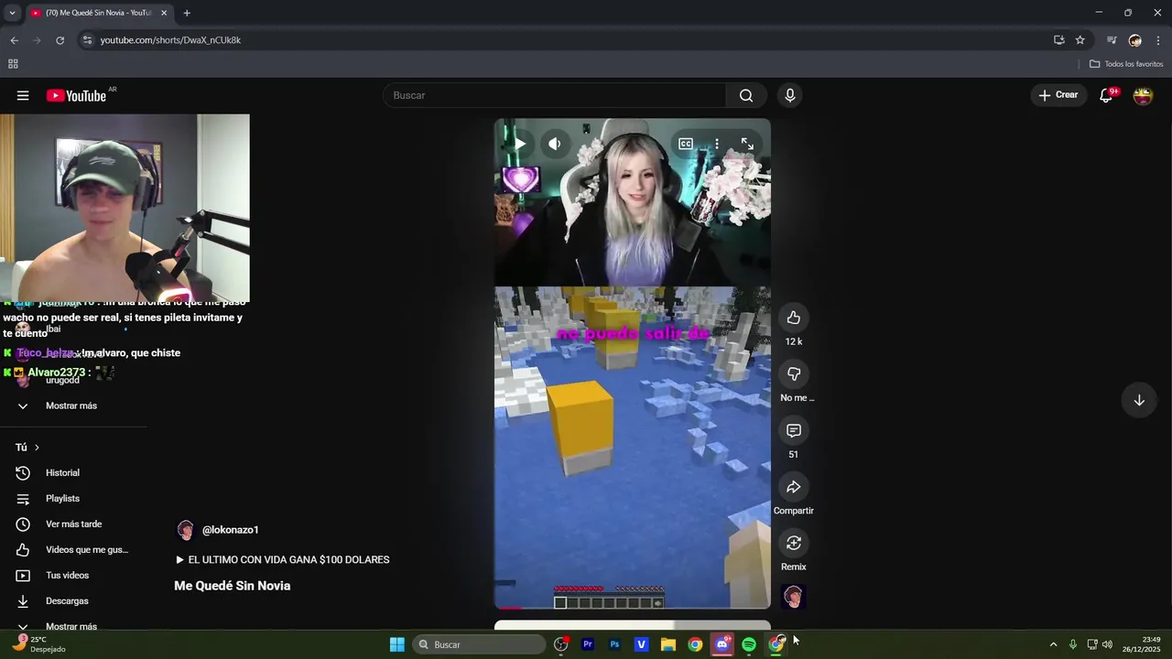
Task: Go to the YouTube home logo
Action: point(77,95)
